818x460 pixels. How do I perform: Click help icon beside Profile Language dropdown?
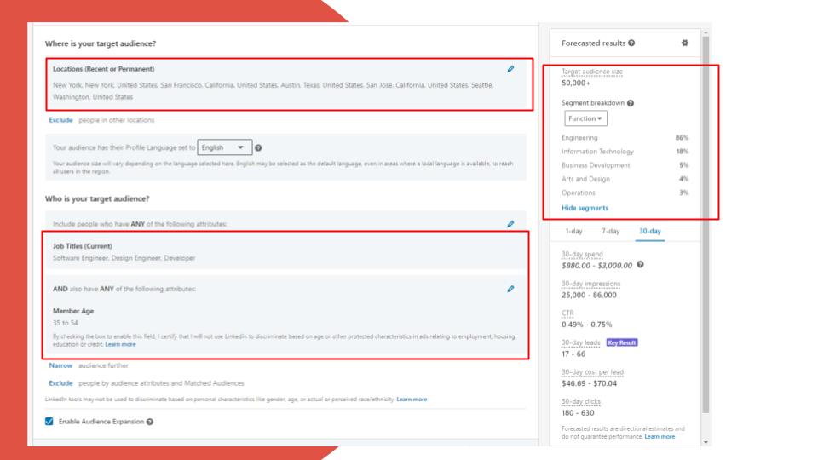click(x=258, y=147)
